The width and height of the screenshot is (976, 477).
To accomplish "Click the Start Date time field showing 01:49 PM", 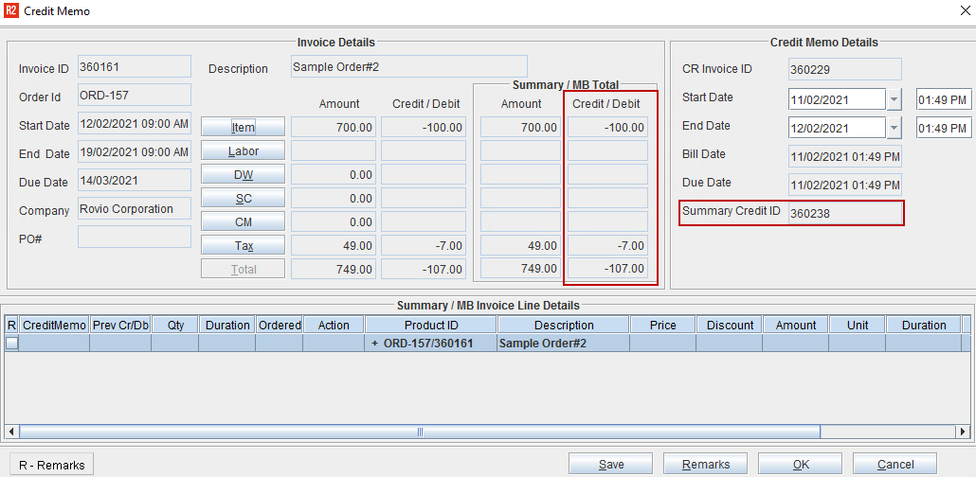I will click(x=944, y=99).
